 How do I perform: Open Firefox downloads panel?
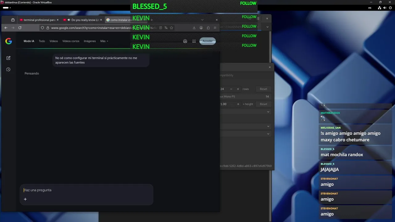pyautogui.click(x=194, y=28)
